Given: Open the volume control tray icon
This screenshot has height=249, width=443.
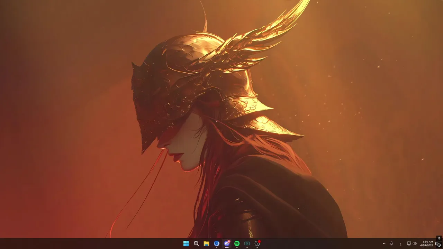Looking at the screenshot, I should pyautogui.click(x=415, y=243).
